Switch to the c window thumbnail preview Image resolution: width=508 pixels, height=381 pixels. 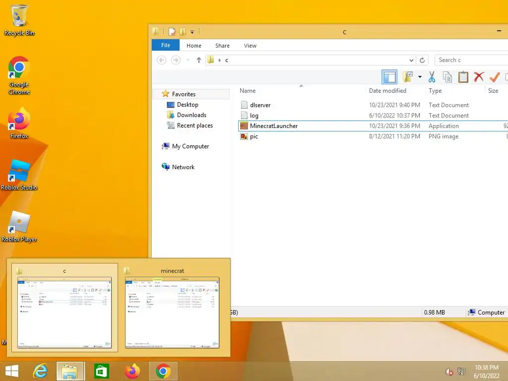[64, 308]
